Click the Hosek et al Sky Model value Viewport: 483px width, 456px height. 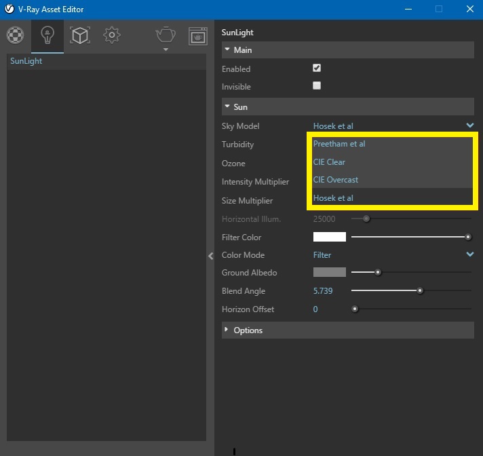[x=333, y=126]
